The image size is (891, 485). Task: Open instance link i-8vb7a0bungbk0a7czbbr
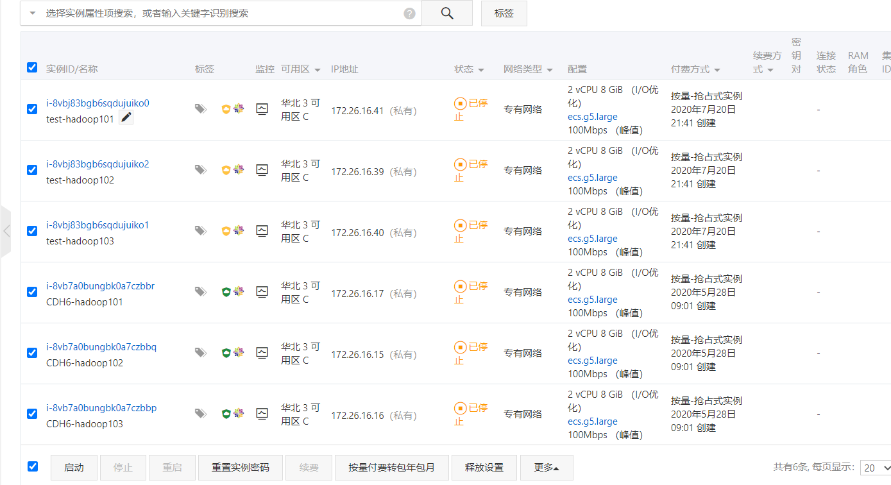100,286
